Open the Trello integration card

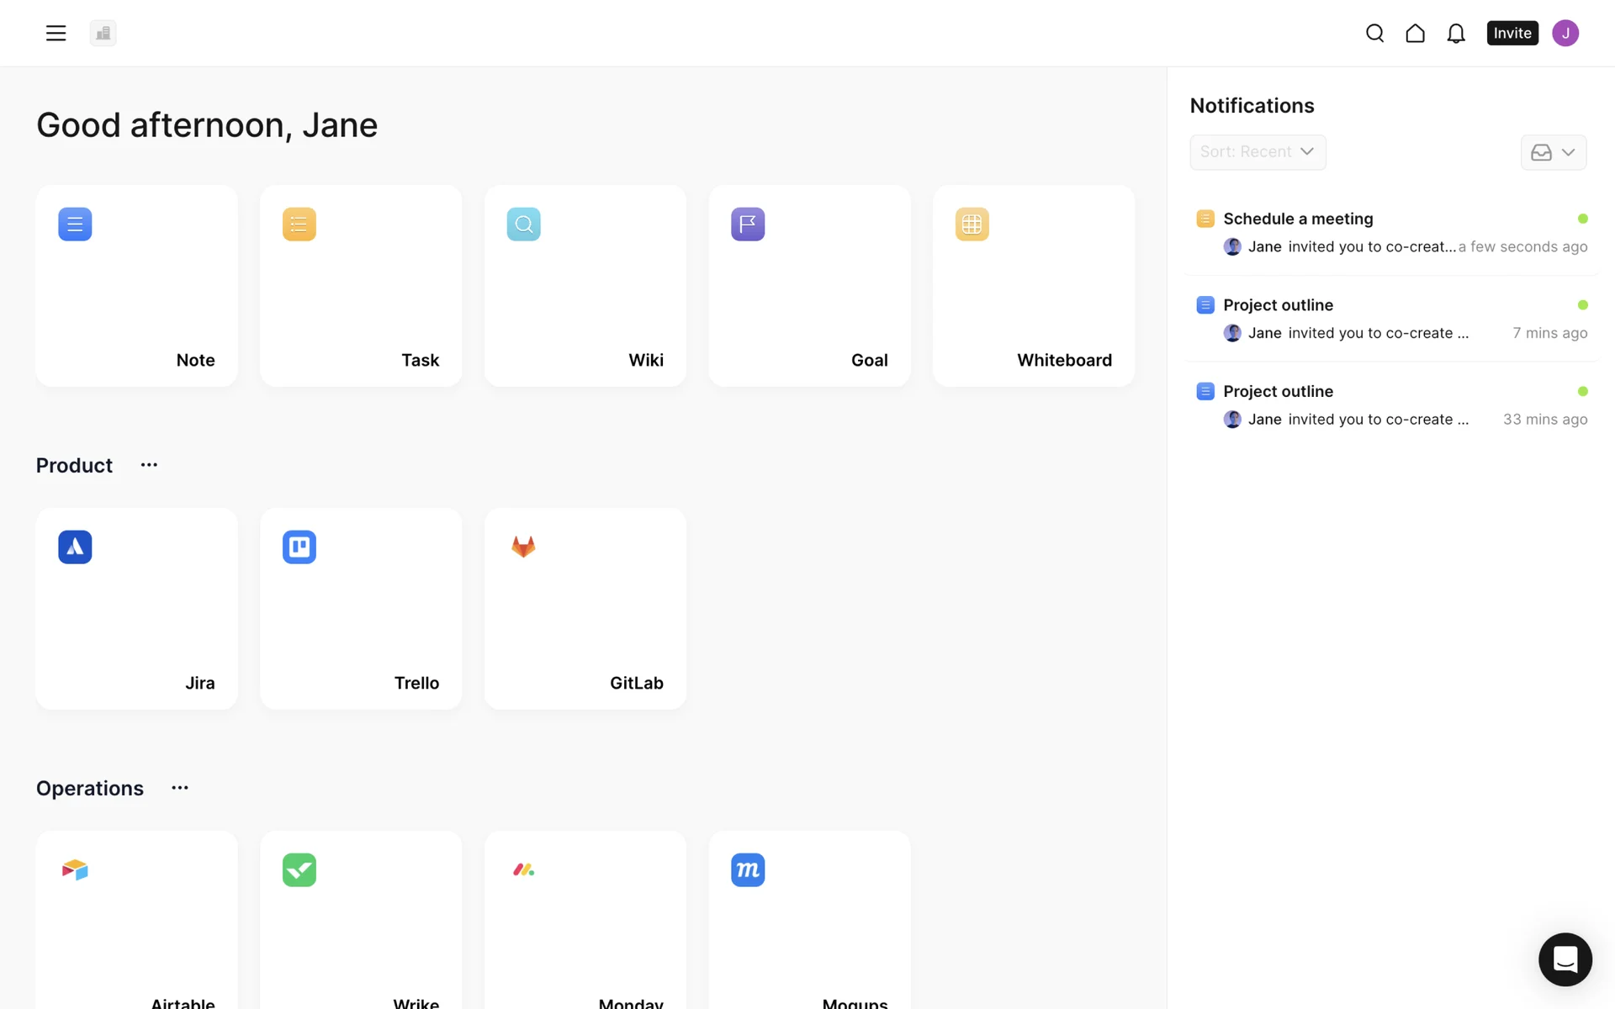coord(361,608)
